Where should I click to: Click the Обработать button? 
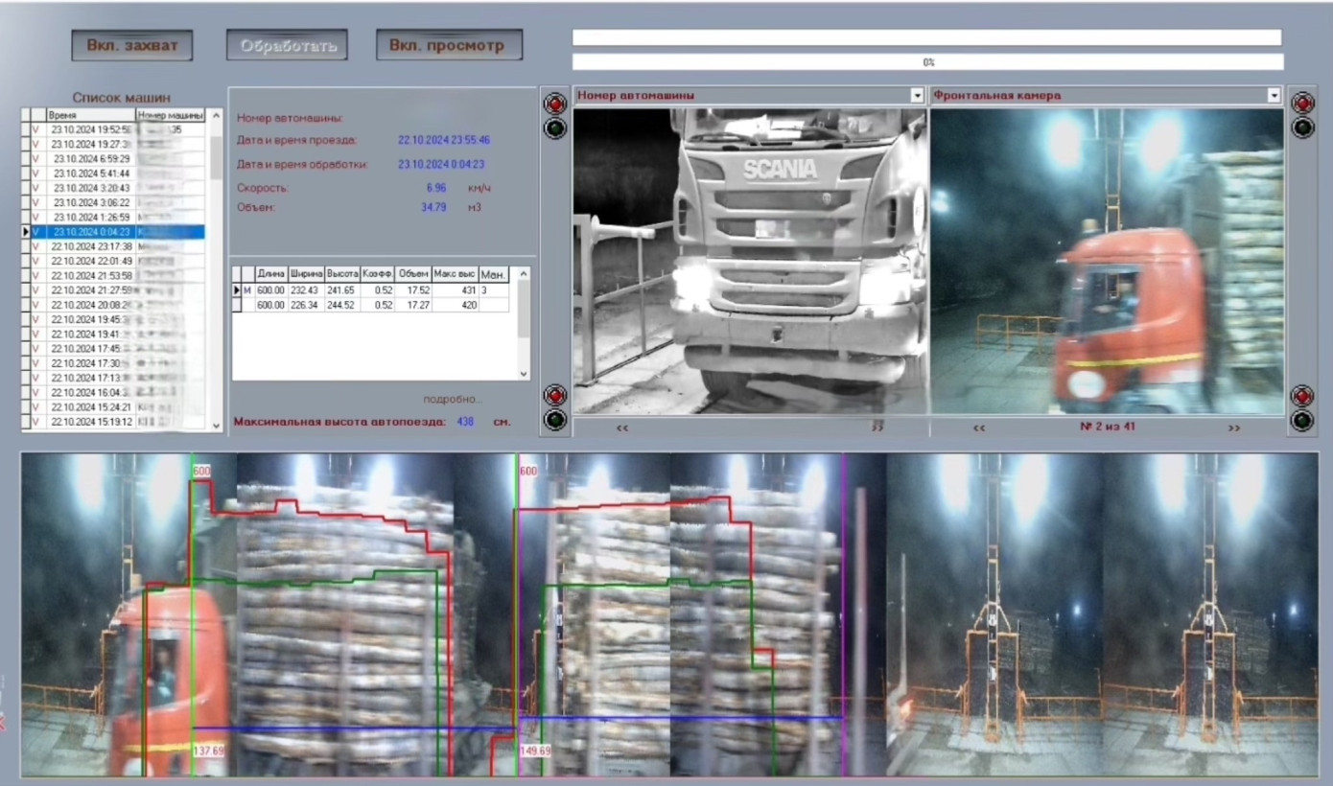tap(288, 45)
